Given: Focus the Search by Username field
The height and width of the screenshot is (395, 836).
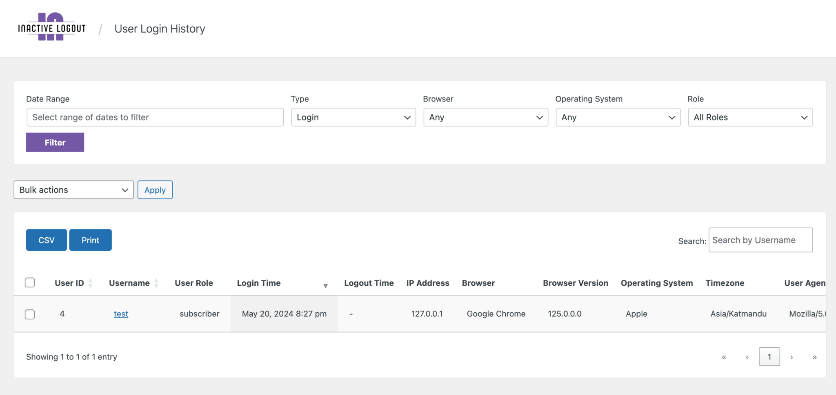Looking at the screenshot, I should [x=760, y=240].
